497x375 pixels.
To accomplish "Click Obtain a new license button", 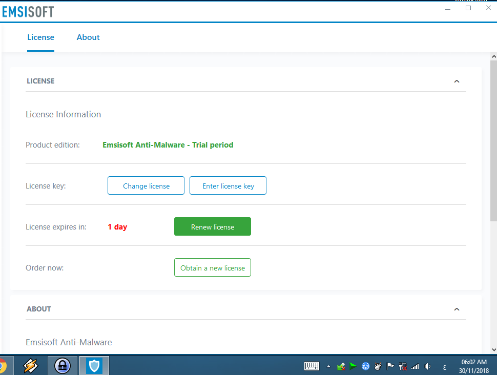I will coord(213,267).
